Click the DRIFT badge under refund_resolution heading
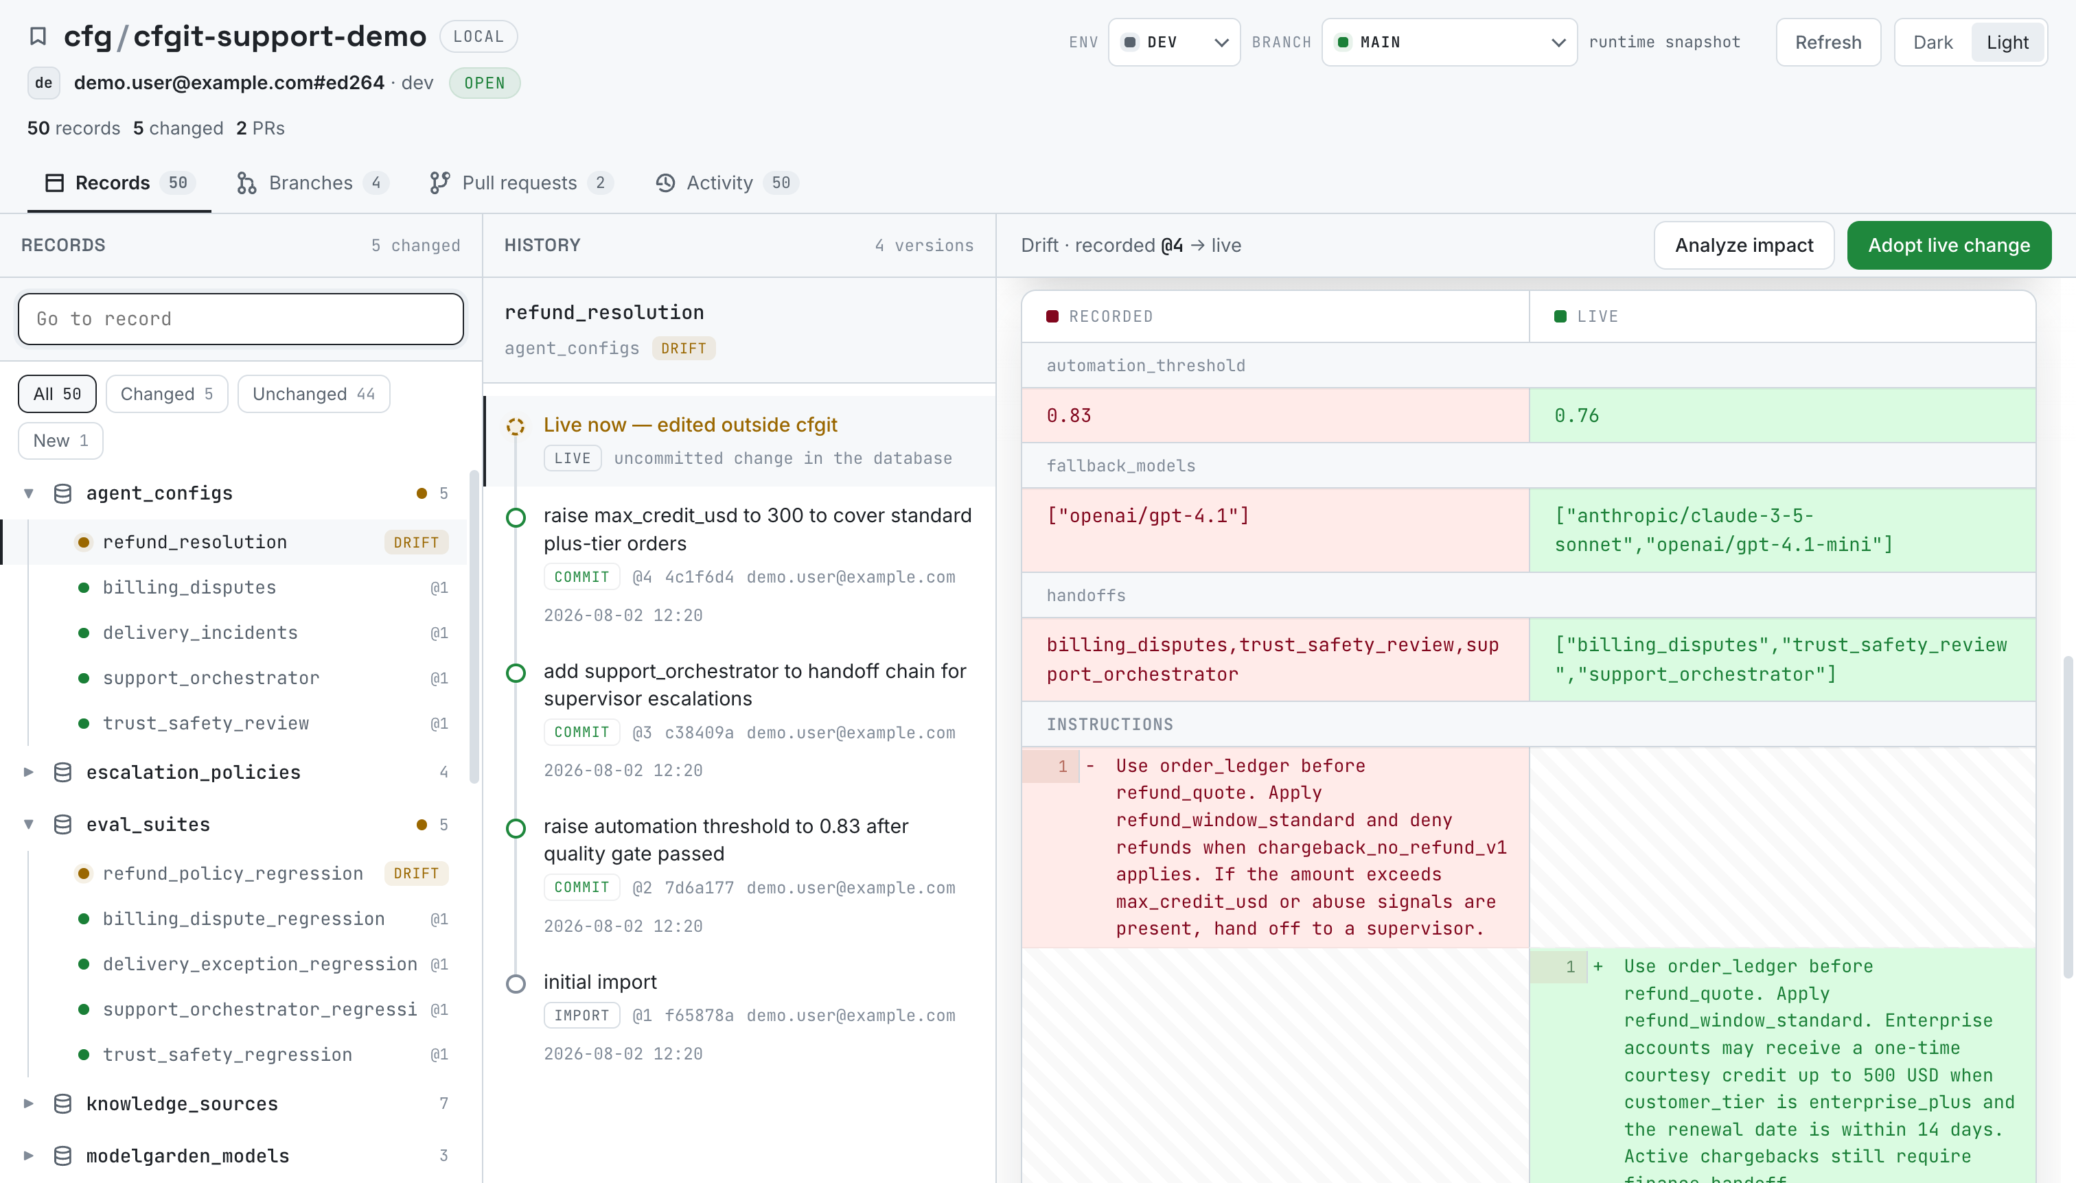This screenshot has width=2076, height=1183. (684, 349)
